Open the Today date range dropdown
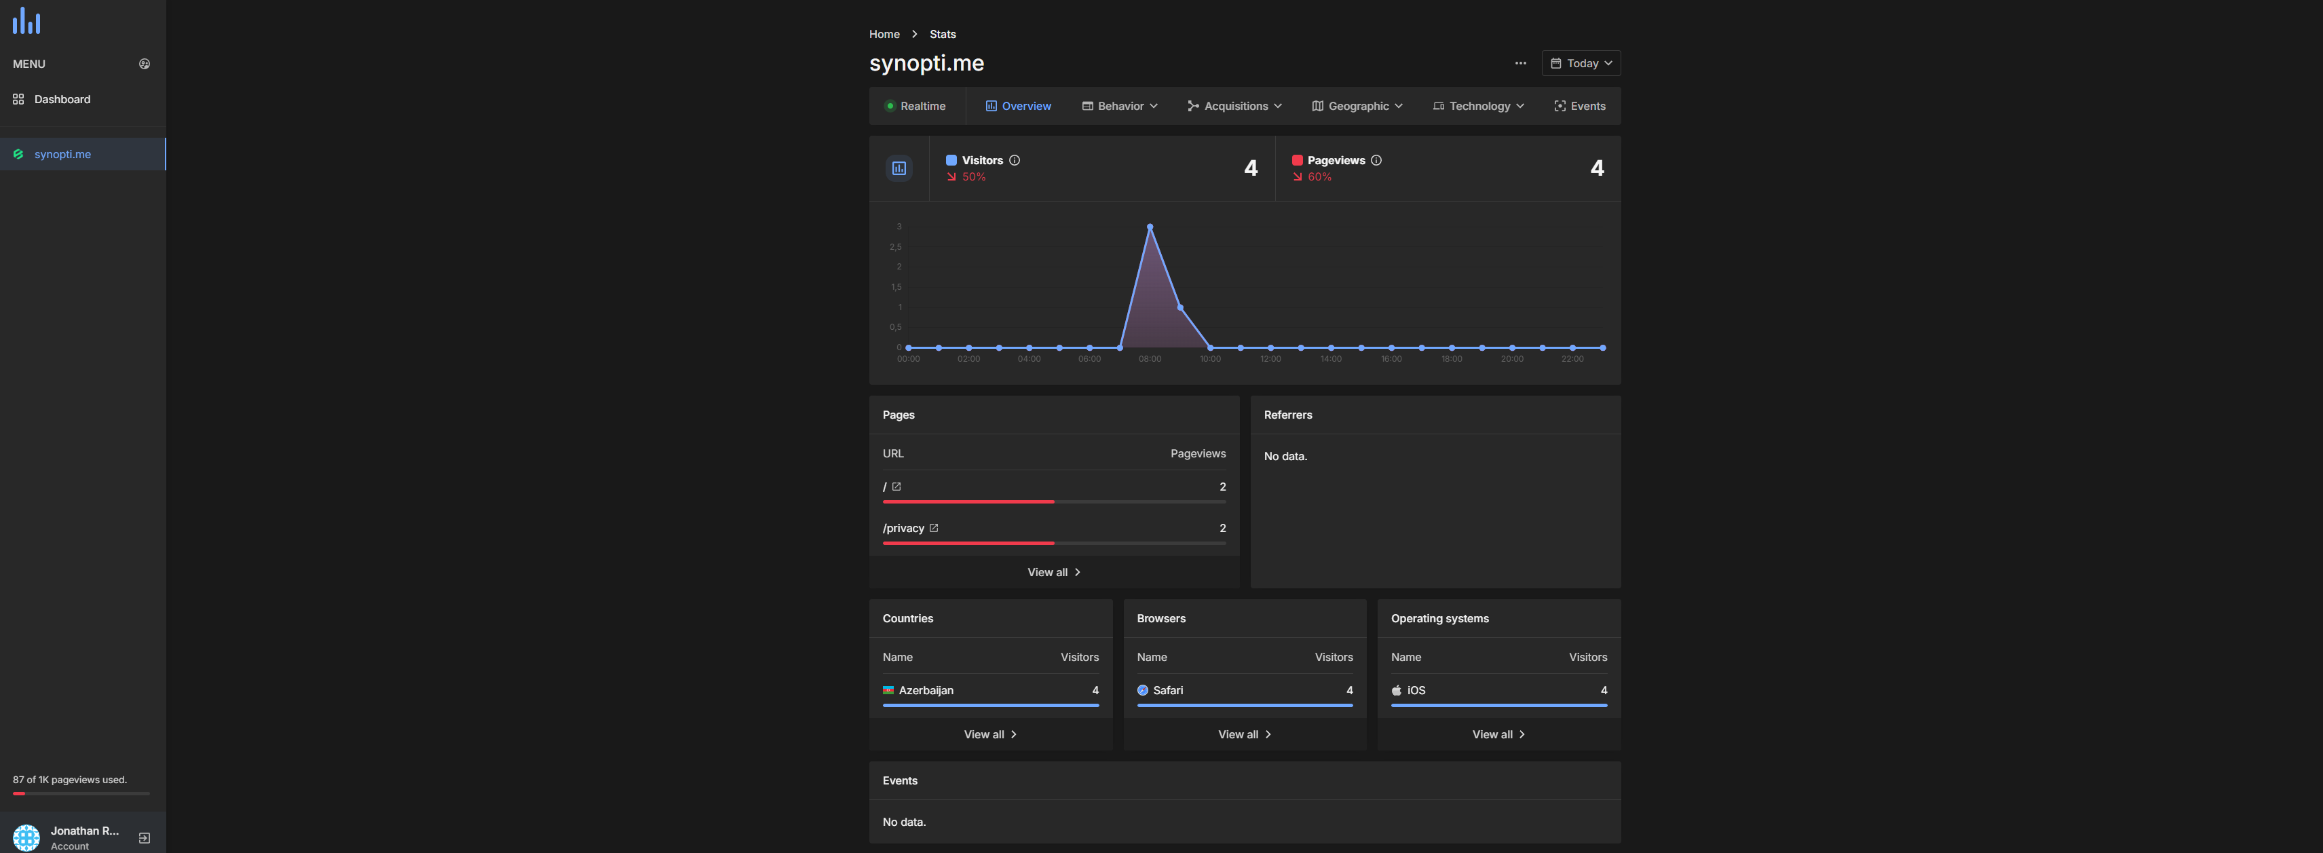2323x853 pixels. 1581,63
